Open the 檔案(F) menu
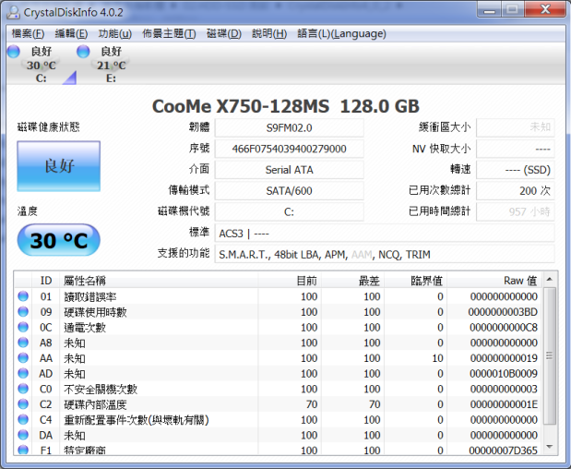This screenshot has height=469, width=571. tap(28, 34)
